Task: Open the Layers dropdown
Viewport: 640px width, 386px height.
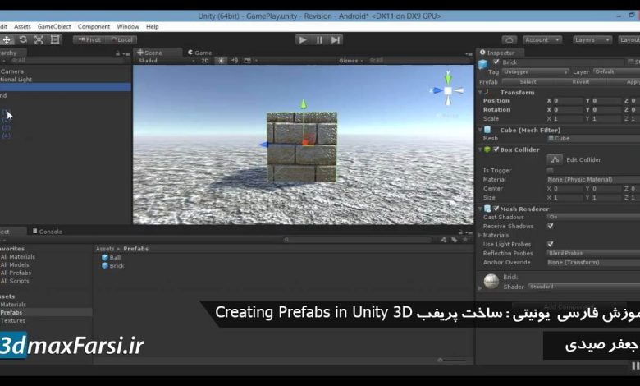Action: [592, 40]
